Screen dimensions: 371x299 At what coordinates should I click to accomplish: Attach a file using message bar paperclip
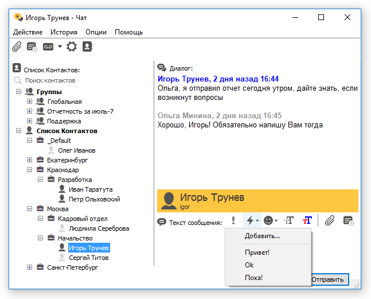(330, 220)
